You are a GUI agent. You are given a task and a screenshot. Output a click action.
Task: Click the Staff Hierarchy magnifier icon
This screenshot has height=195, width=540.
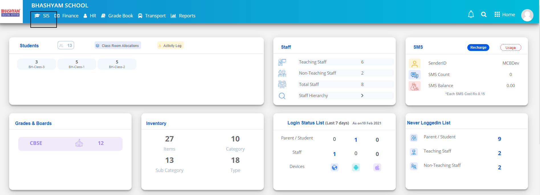point(282,96)
